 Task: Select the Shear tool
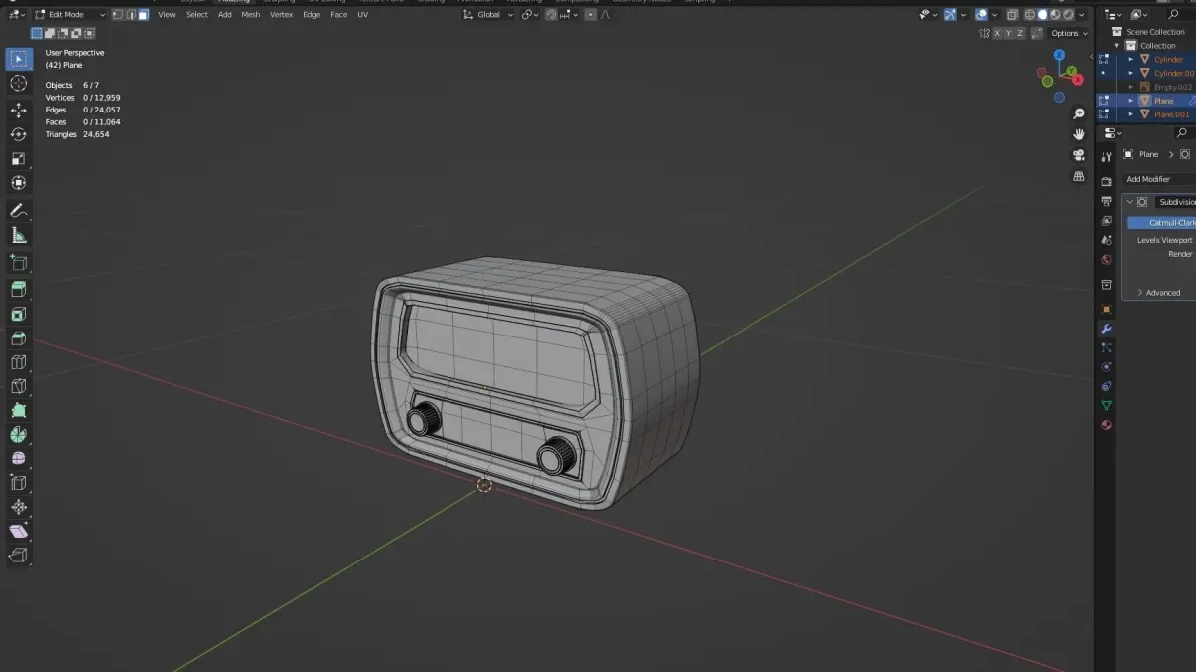18,532
